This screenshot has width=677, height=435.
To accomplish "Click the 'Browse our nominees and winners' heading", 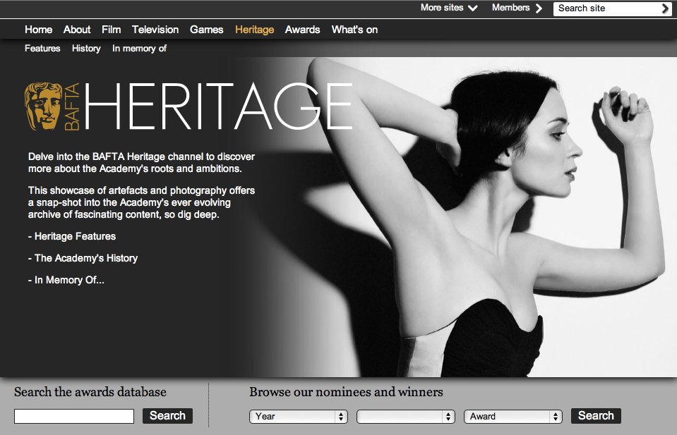I will tap(346, 392).
